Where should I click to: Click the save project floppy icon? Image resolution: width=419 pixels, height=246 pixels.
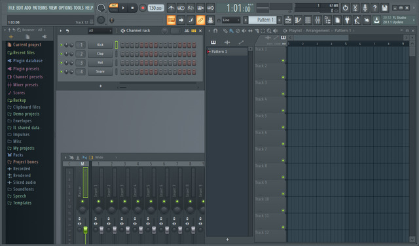[384, 8]
